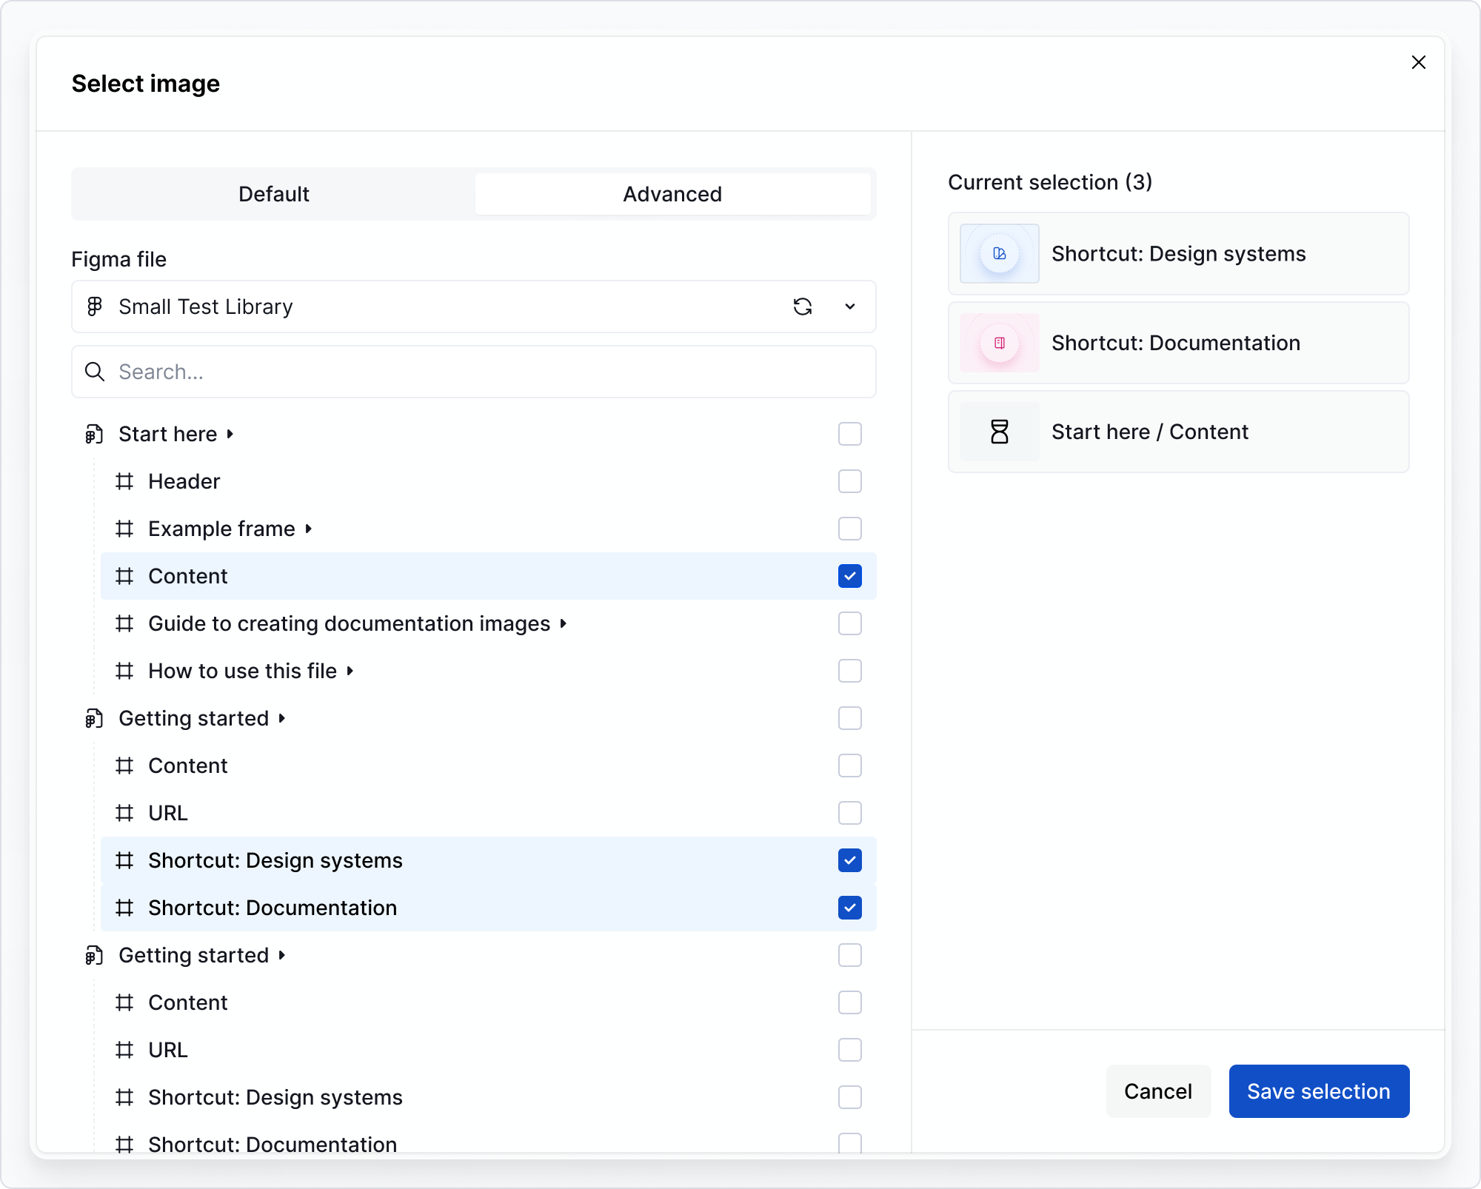Click the refresh icon for the Figma file

pyautogui.click(x=803, y=307)
